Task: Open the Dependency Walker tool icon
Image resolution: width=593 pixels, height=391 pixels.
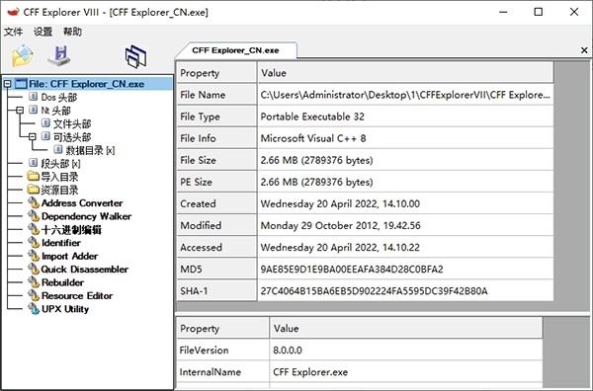Action: tap(34, 216)
